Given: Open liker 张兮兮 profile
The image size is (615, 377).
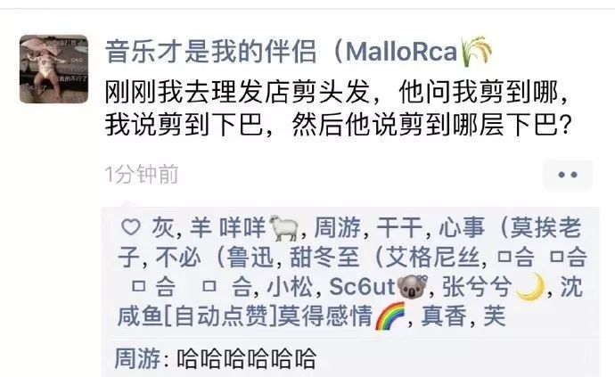Looking at the screenshot, I should point(494,286).
